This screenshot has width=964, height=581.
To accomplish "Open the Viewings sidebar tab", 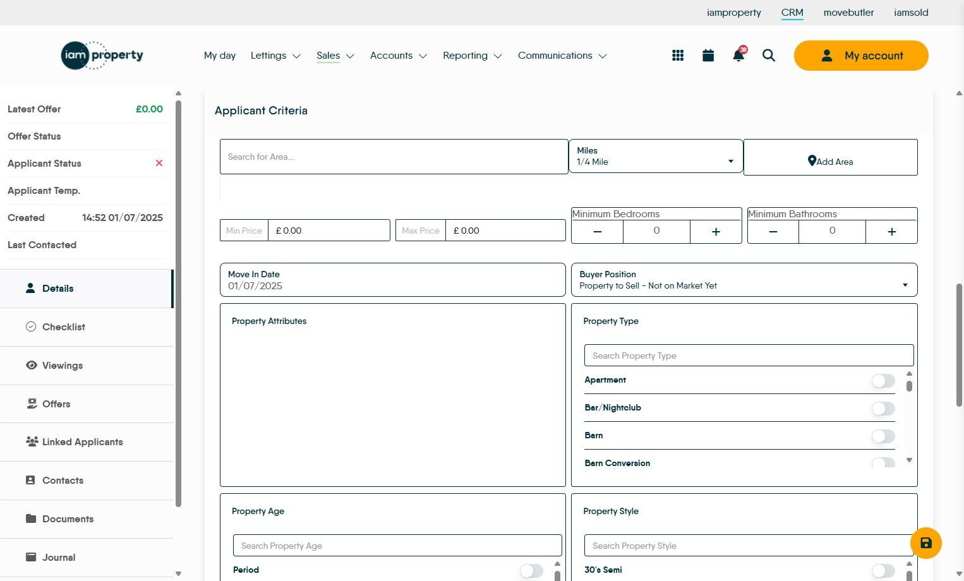I will (x=63, y=366).
